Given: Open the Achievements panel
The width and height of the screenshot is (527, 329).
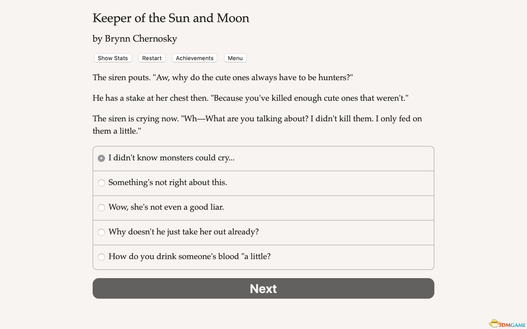Looking at the screenshot, I should point(194,58).
